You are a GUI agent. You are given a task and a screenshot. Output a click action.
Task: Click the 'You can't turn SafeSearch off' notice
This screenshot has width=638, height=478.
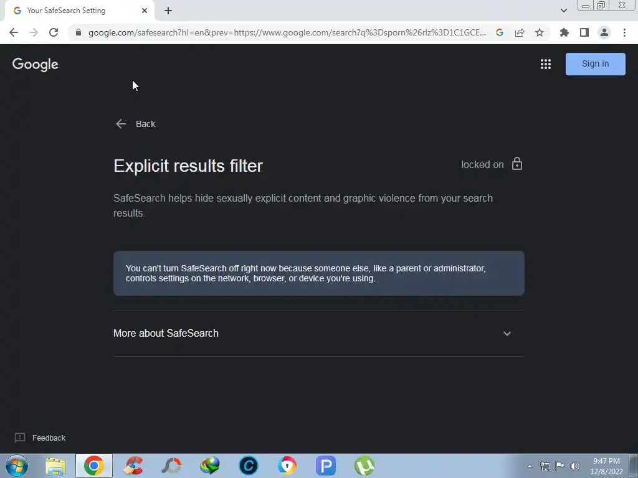pyautogui.click(x=318, y=273)
